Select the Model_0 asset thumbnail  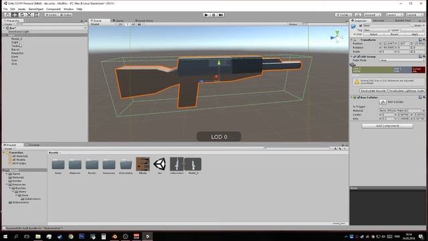[193, 164]
